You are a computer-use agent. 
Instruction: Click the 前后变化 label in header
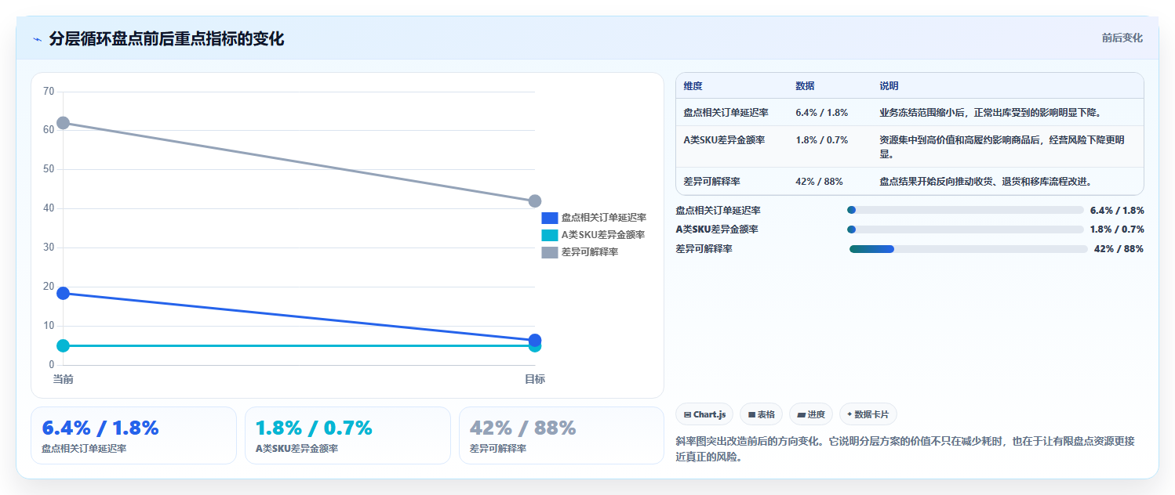click(x=1122, y=38)
